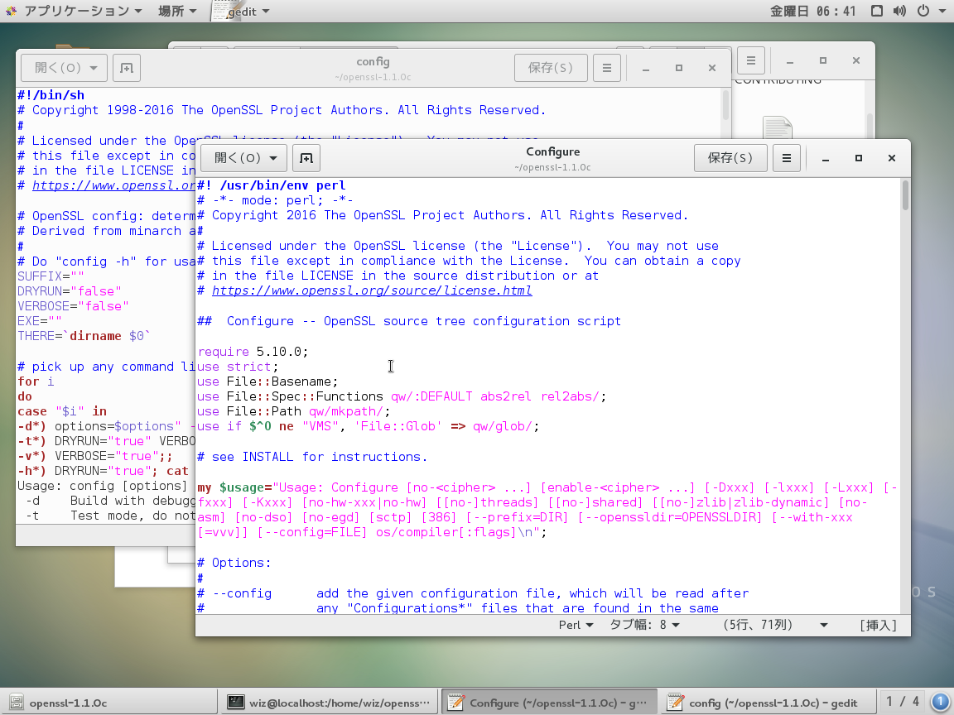Select config gedit window in taskbar

pos(768,703)
